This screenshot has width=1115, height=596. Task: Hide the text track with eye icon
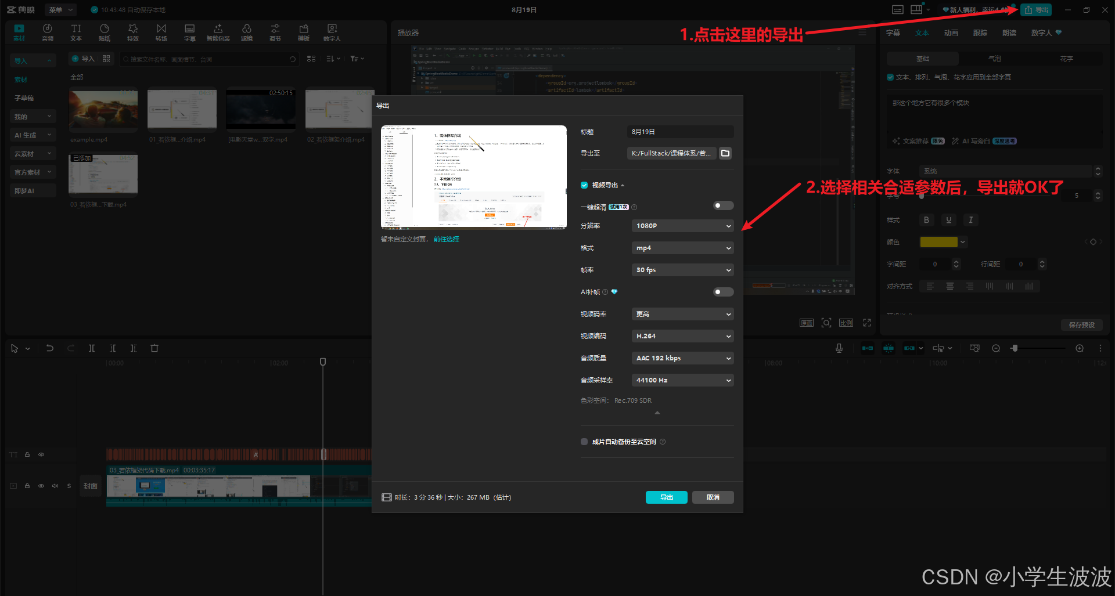point(41,454)
